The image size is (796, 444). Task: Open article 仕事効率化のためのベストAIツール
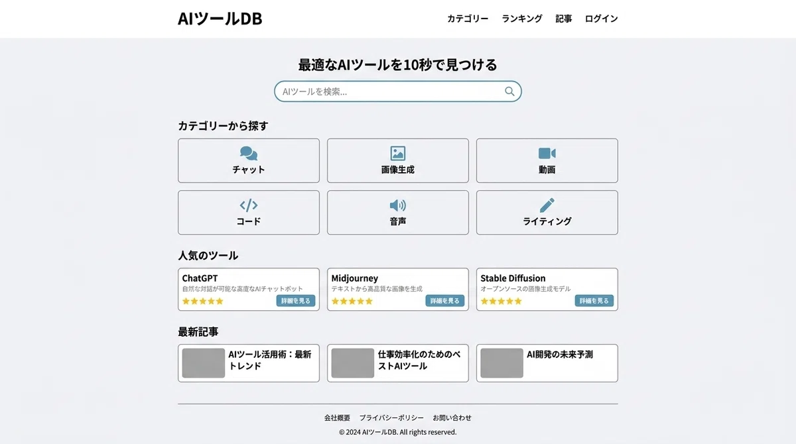(419, 360)
